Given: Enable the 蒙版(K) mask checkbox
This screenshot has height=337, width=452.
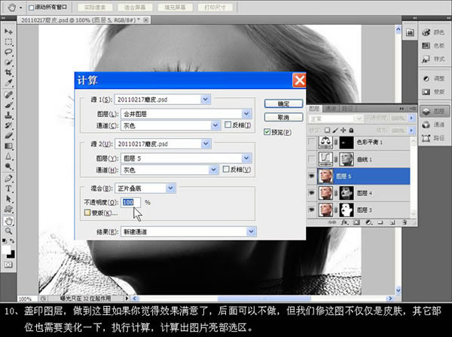Looking at the screenshot, I should [87, 213].
